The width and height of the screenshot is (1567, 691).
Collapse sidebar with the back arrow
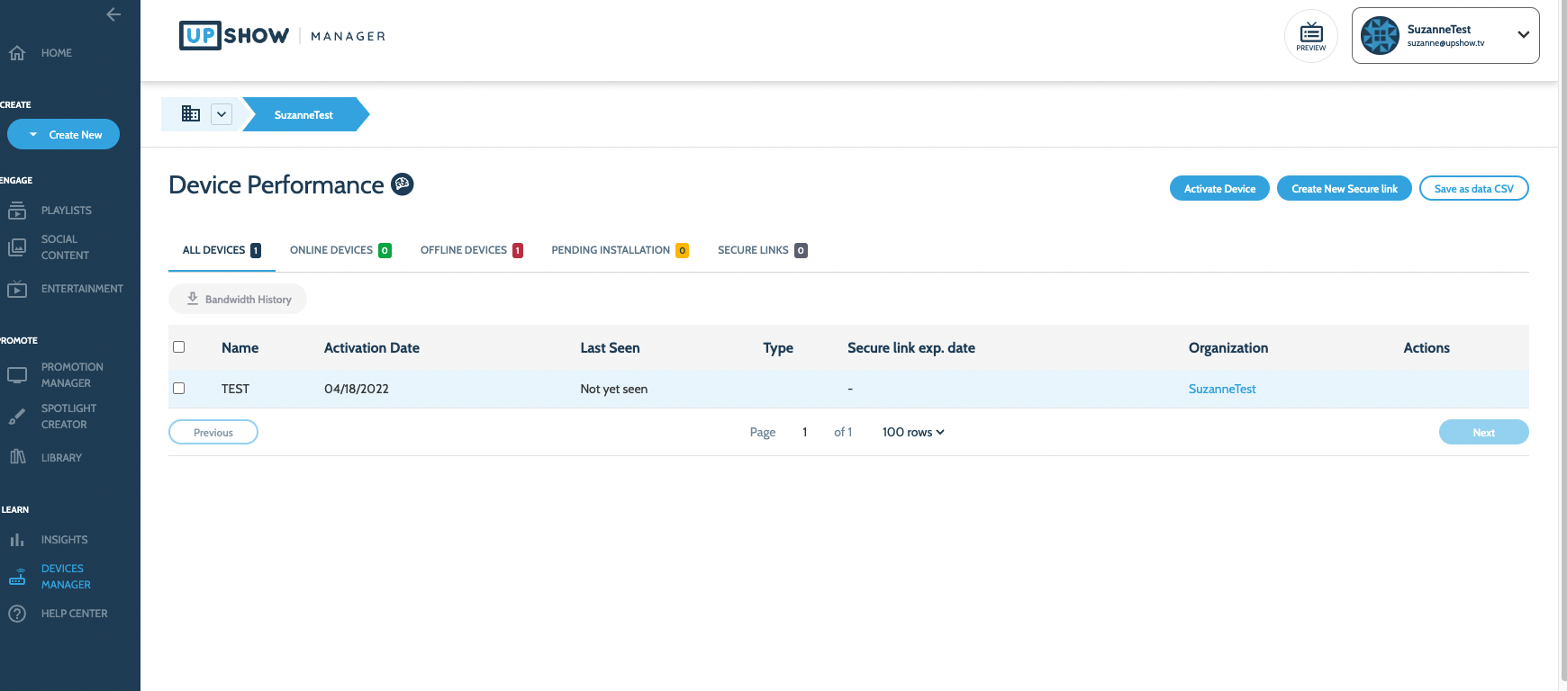113,14
